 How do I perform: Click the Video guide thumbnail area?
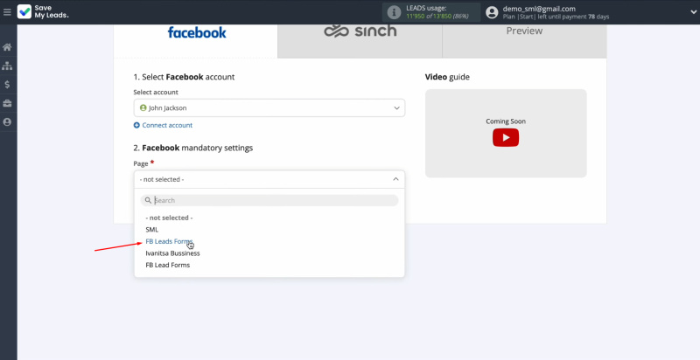click(506, 133)
